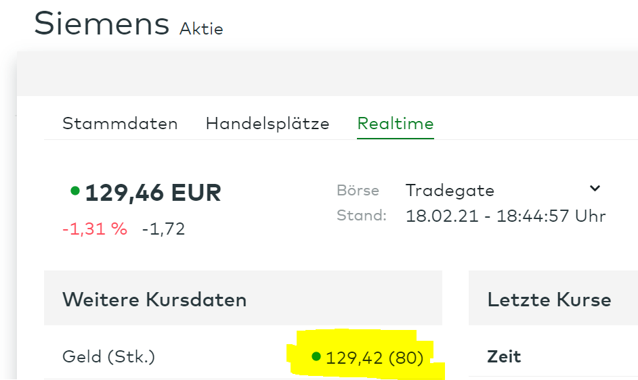Click the 129,46 EUR price
The height and width of the screenshot is (380, 638).
tap(153, 193)
